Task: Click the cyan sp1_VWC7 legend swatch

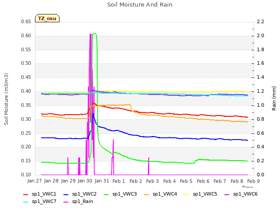Action: pos(26,202)
